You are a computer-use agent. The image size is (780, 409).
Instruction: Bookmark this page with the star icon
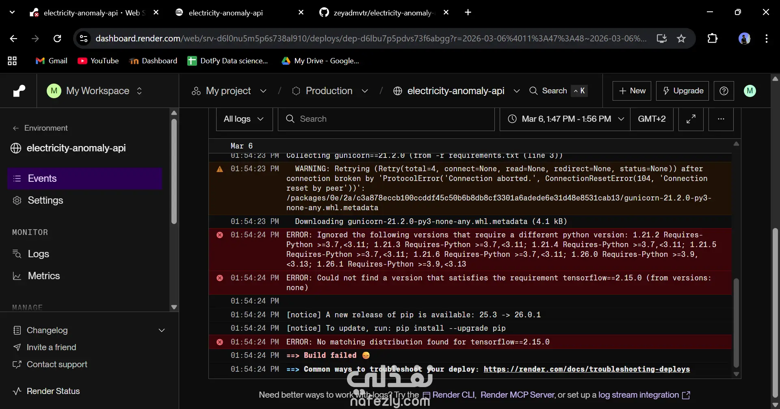point(681,39)
